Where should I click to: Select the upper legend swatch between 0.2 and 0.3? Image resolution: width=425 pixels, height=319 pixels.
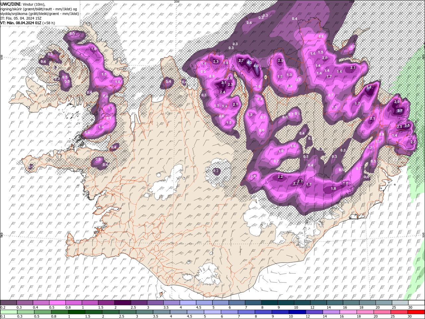(8, 303)
